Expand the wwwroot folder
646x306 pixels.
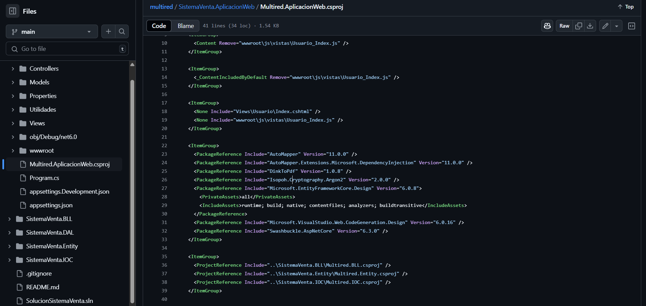point(13,151)
